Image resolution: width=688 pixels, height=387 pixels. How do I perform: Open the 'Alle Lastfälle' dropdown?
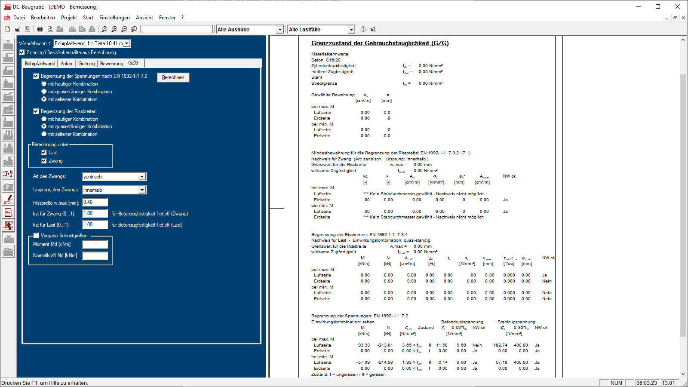(x=351, y=30)
